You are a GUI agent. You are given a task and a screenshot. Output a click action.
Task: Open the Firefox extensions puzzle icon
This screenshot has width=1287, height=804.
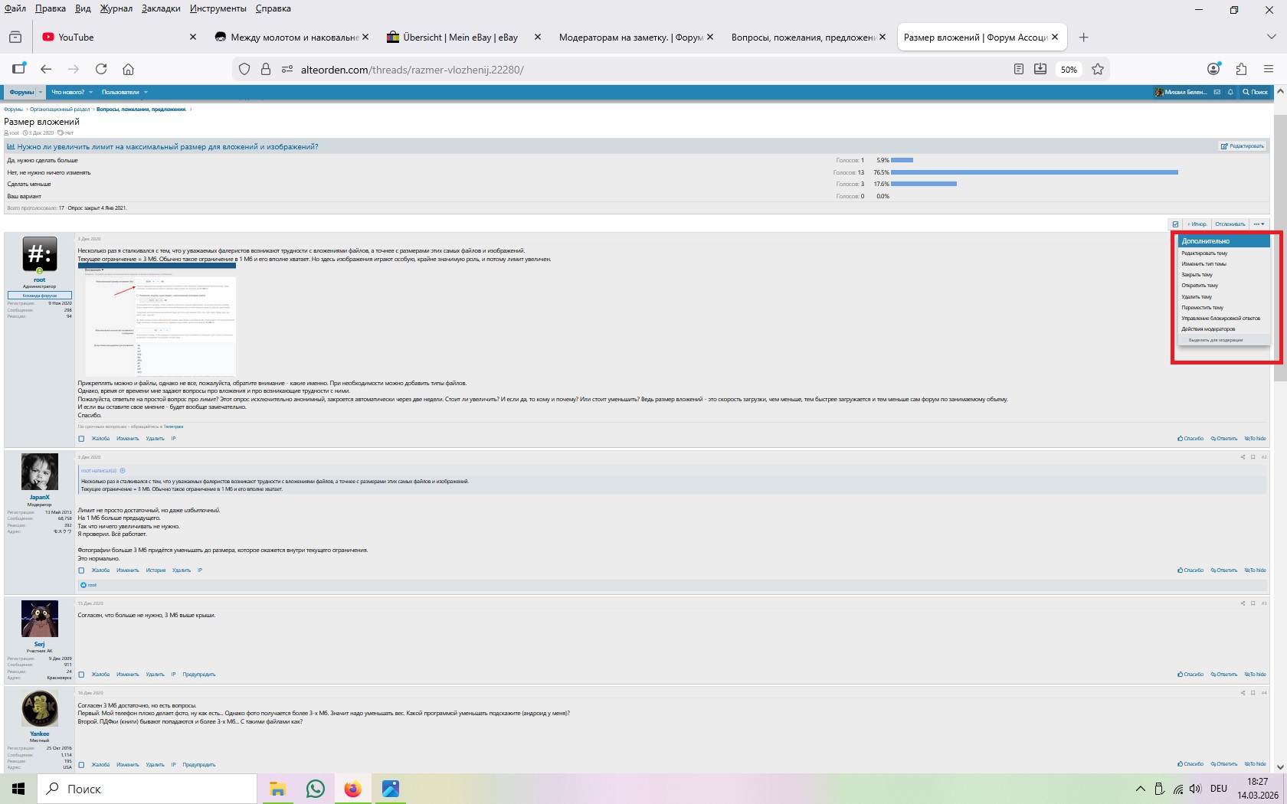click(x=1241, y=69)
